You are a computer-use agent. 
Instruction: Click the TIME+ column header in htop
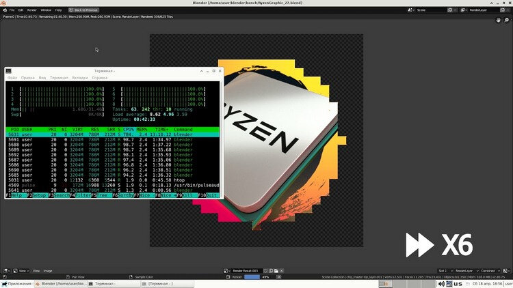click(x=161, y=129)
